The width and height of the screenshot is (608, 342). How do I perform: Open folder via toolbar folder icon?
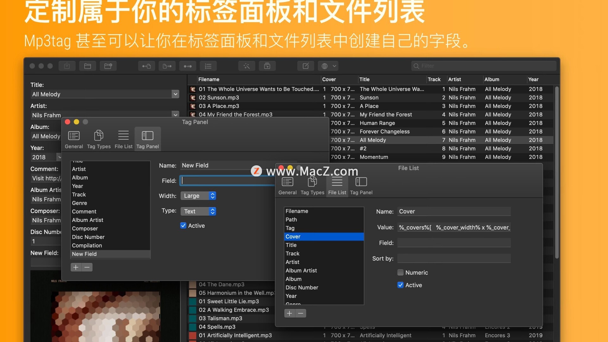point(87,66)
